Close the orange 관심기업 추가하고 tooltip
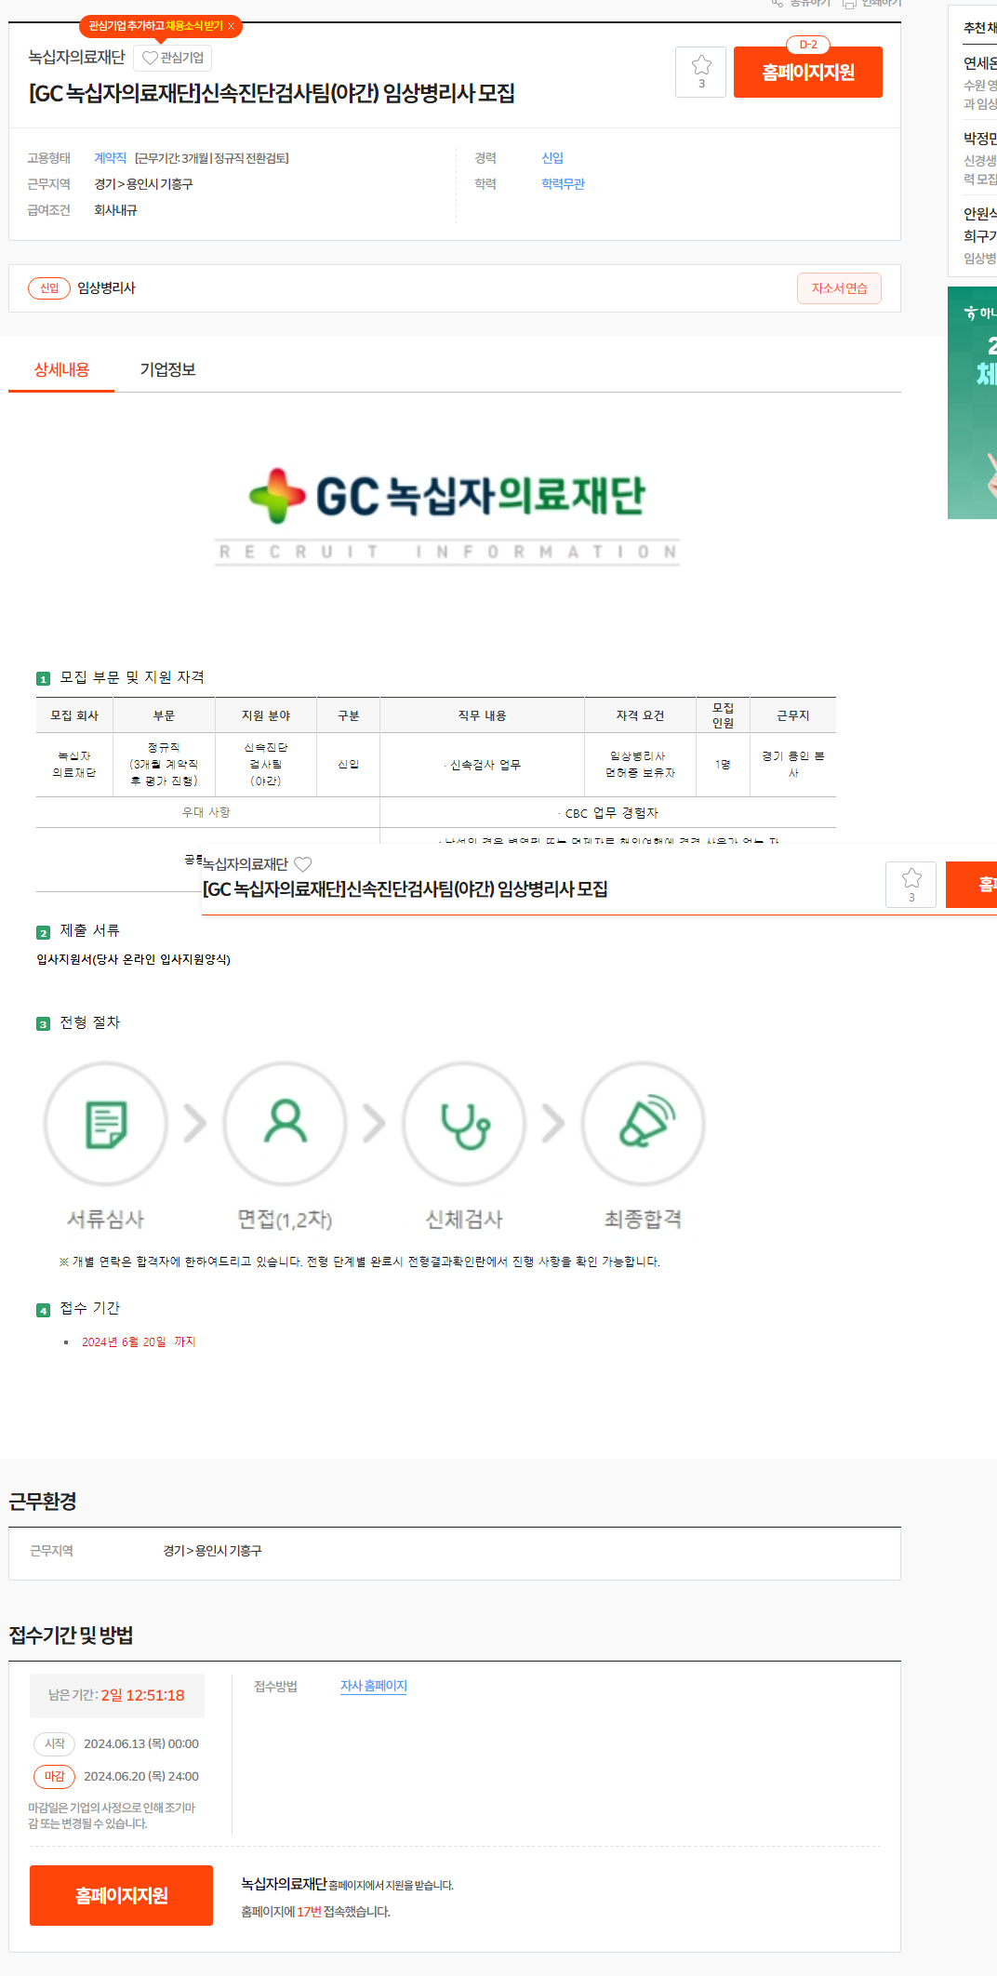The height and width of the screenshot is (1976, 997). click(x=232, y=26)
